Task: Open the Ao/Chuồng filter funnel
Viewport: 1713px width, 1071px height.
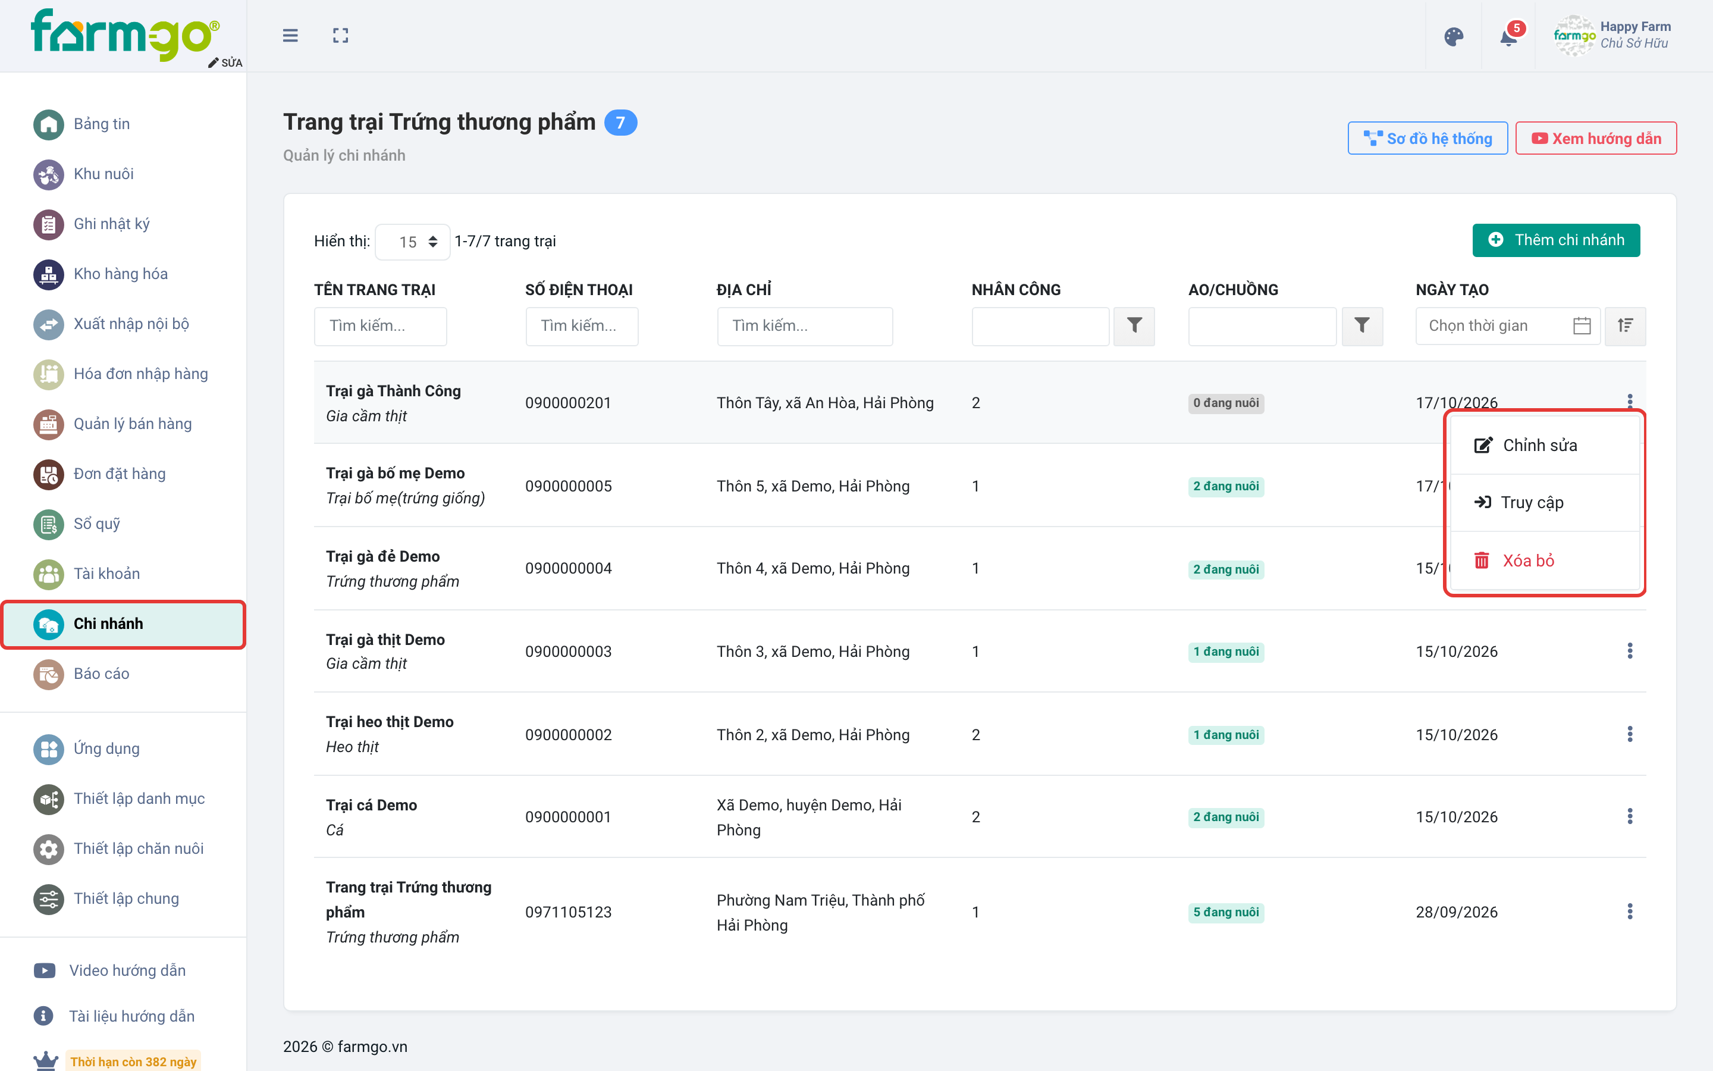Action: point(1362,326)
